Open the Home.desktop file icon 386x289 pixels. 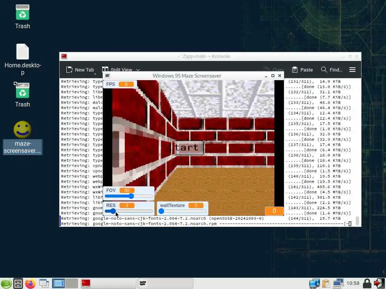coord(22,52)
